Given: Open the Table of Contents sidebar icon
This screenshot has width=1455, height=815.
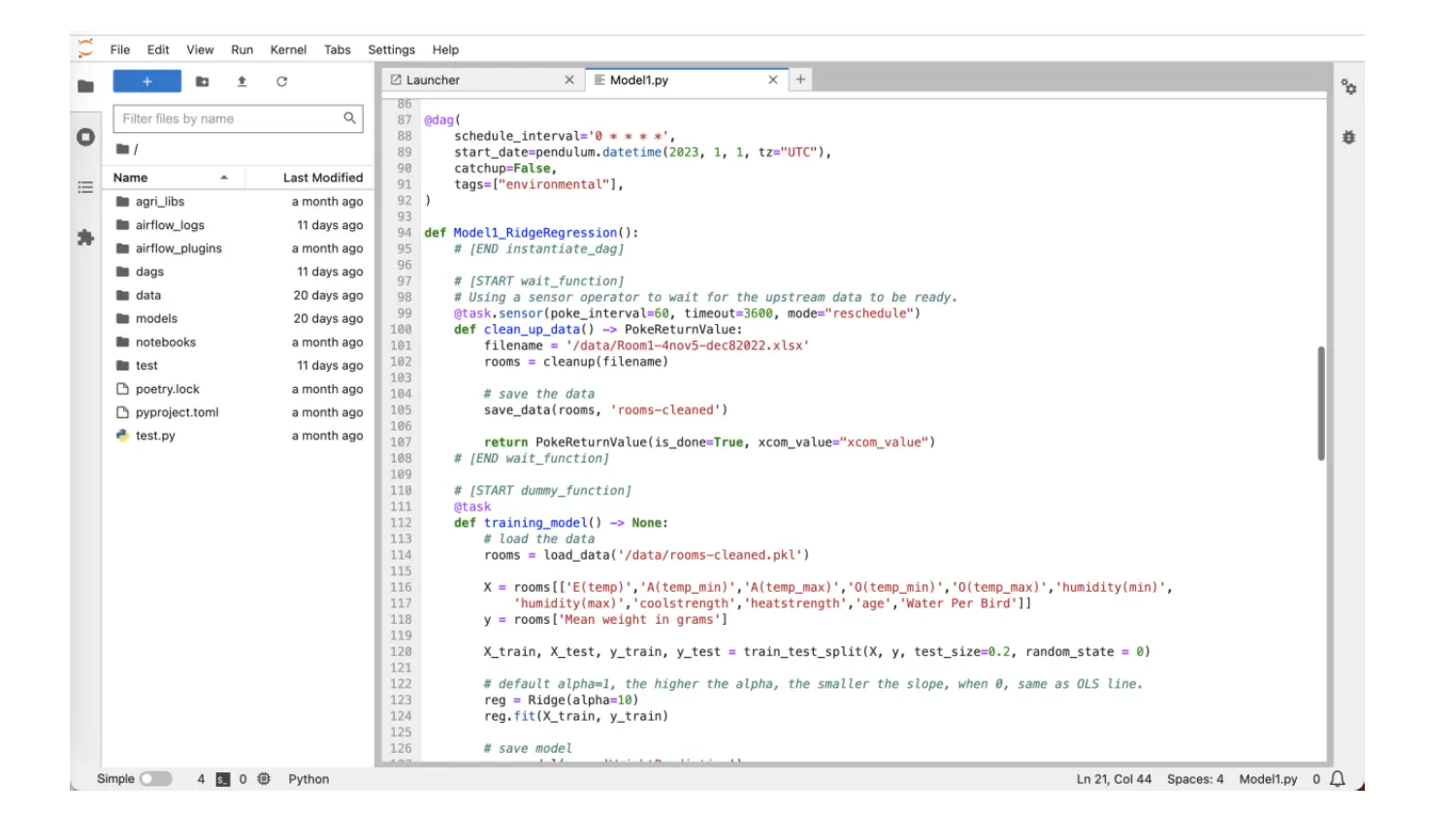Looking at the screenshot, I should 85,187.
